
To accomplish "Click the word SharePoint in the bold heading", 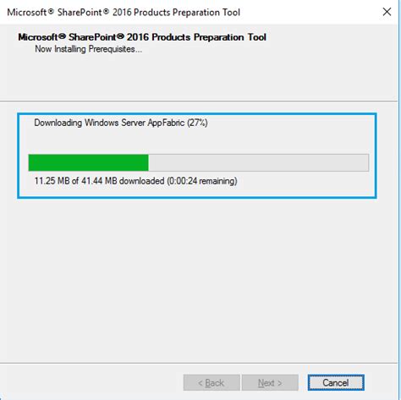I will tap(92, 37).
